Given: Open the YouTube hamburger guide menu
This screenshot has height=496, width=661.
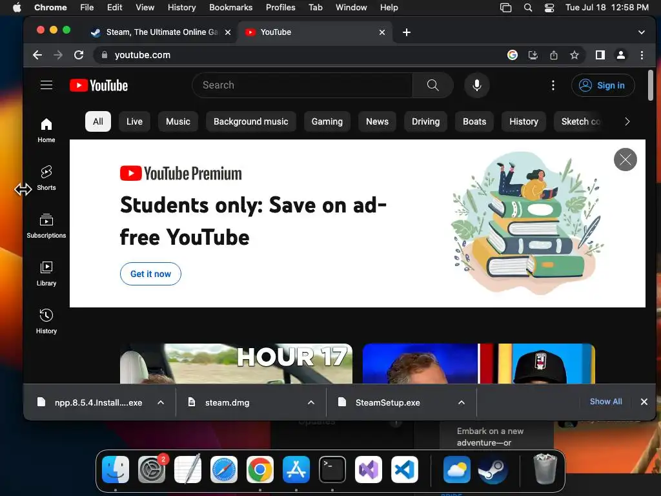Looking at the screenshot, I should click(x=46, y=85).
